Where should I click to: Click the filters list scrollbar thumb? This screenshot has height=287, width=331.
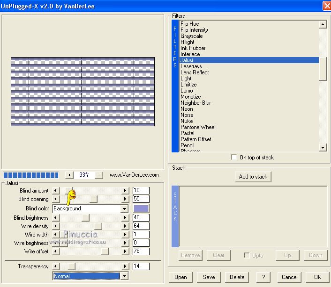(323, 69)
